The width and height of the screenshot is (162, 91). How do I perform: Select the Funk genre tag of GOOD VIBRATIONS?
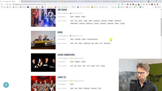click(84, 66)
